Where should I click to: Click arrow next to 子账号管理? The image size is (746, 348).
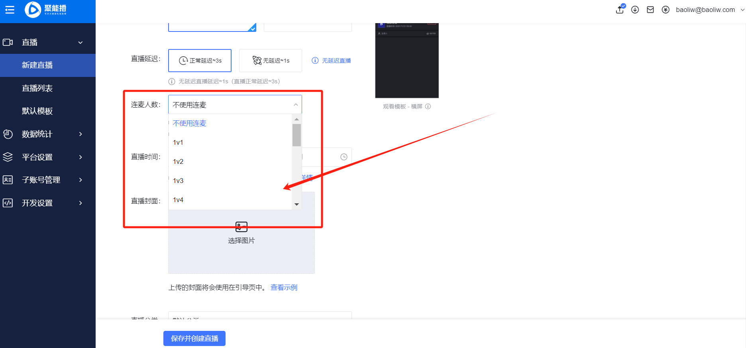click(x=80, y=180)
